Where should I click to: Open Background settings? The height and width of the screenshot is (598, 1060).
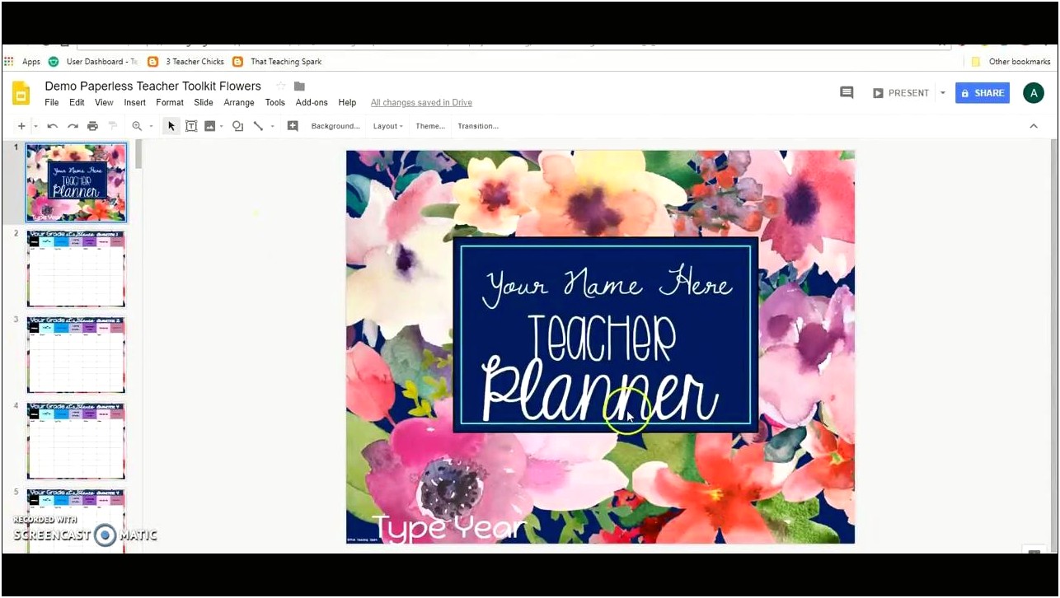click(335, 126)
